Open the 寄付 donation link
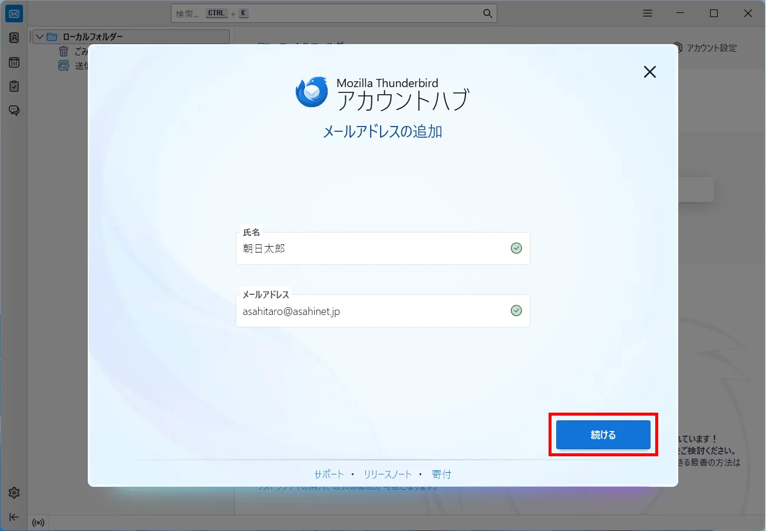The image size is (766, 531). [x=441, y=474]
